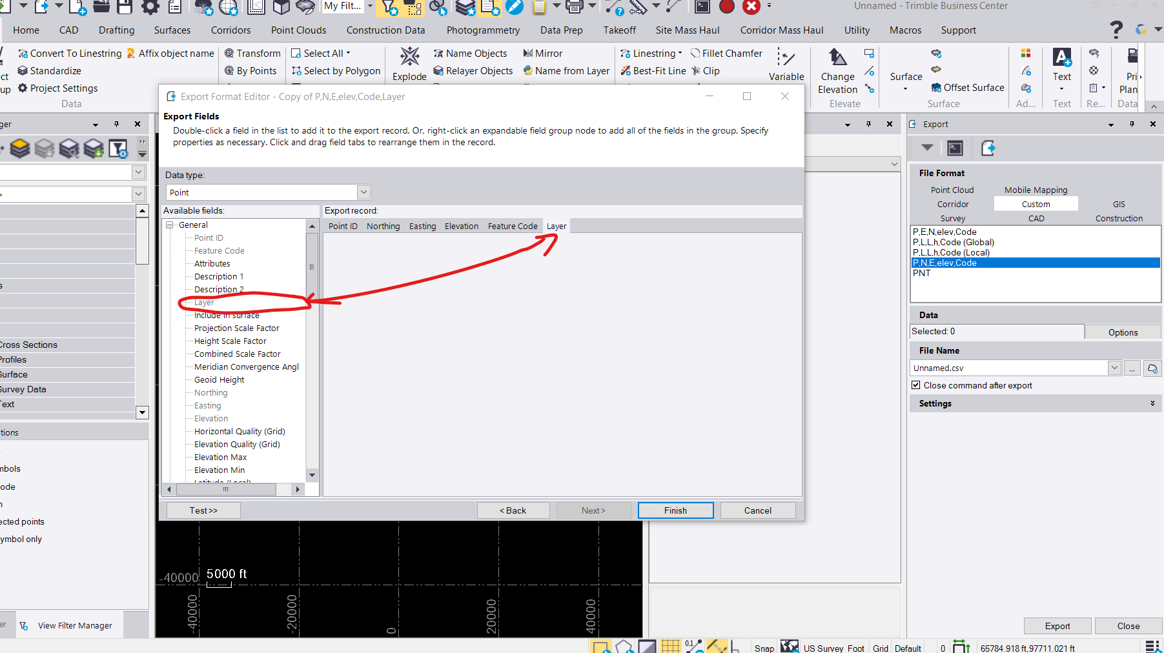Click the settings gear icon in quick toolbar

click(x=150, y=6)
